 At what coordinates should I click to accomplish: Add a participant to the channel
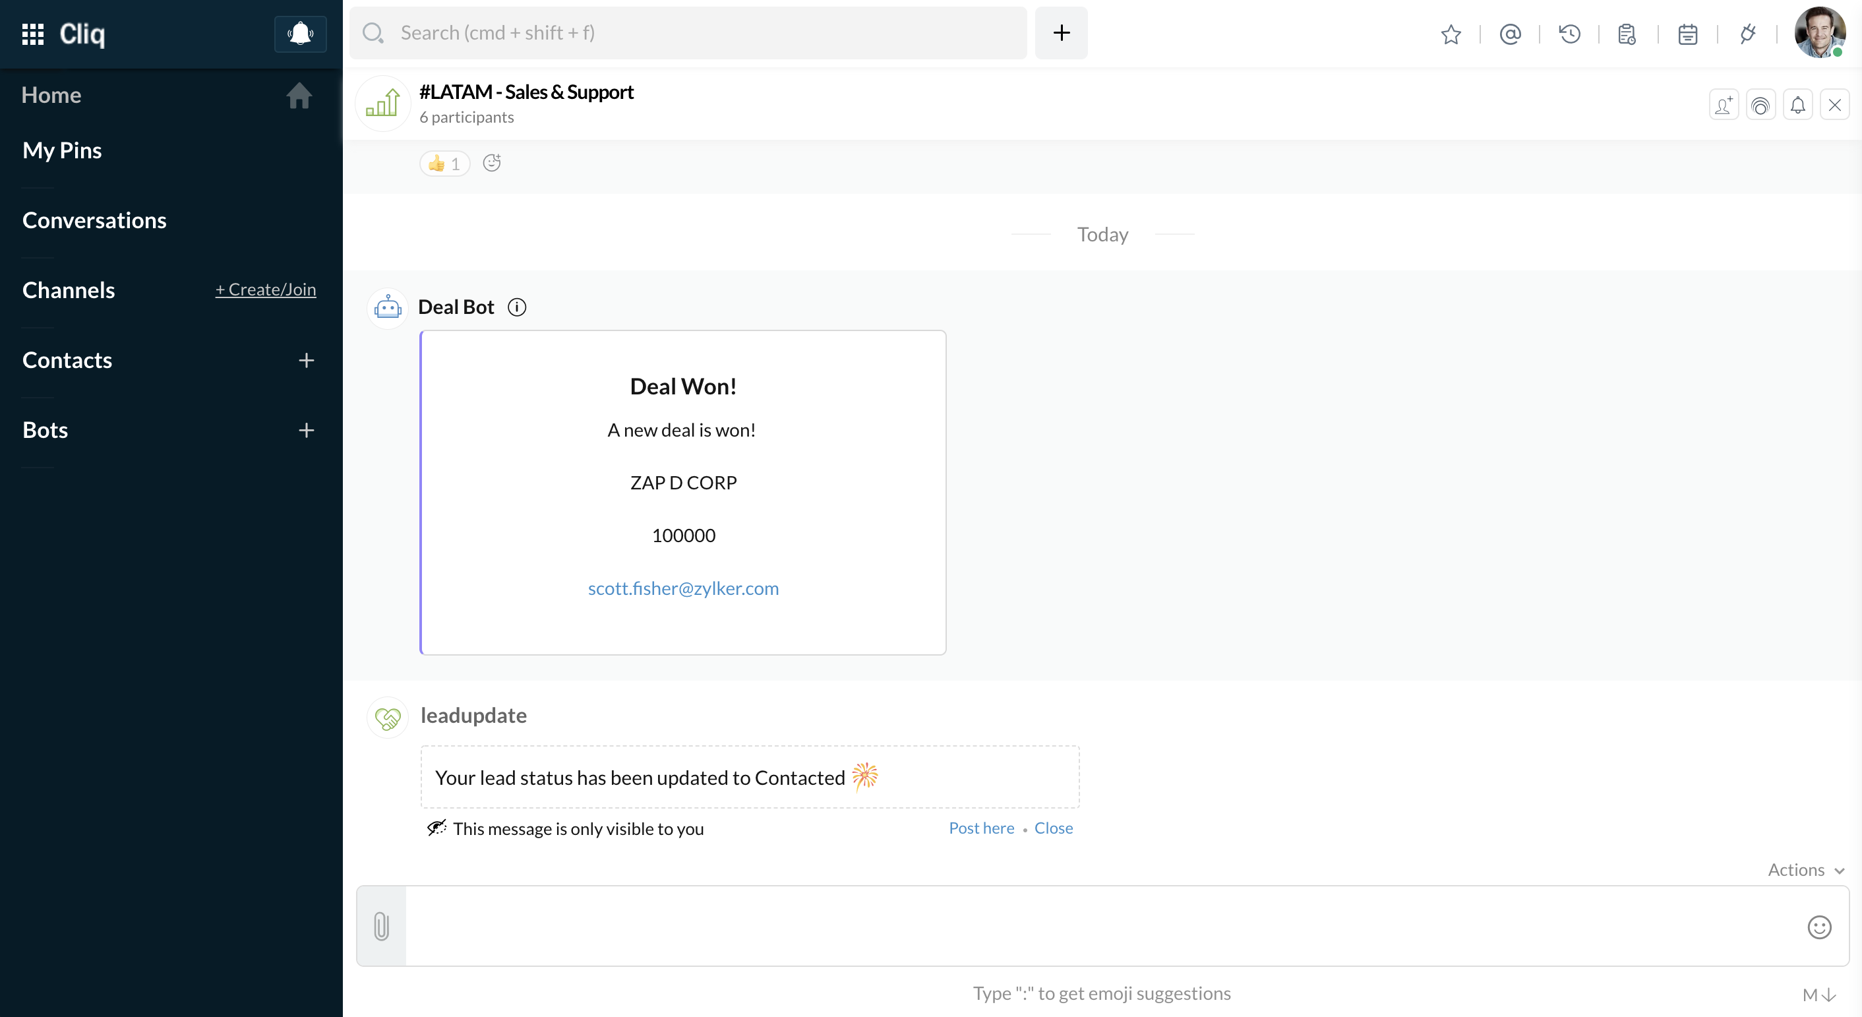click(x=1724, y=105)
